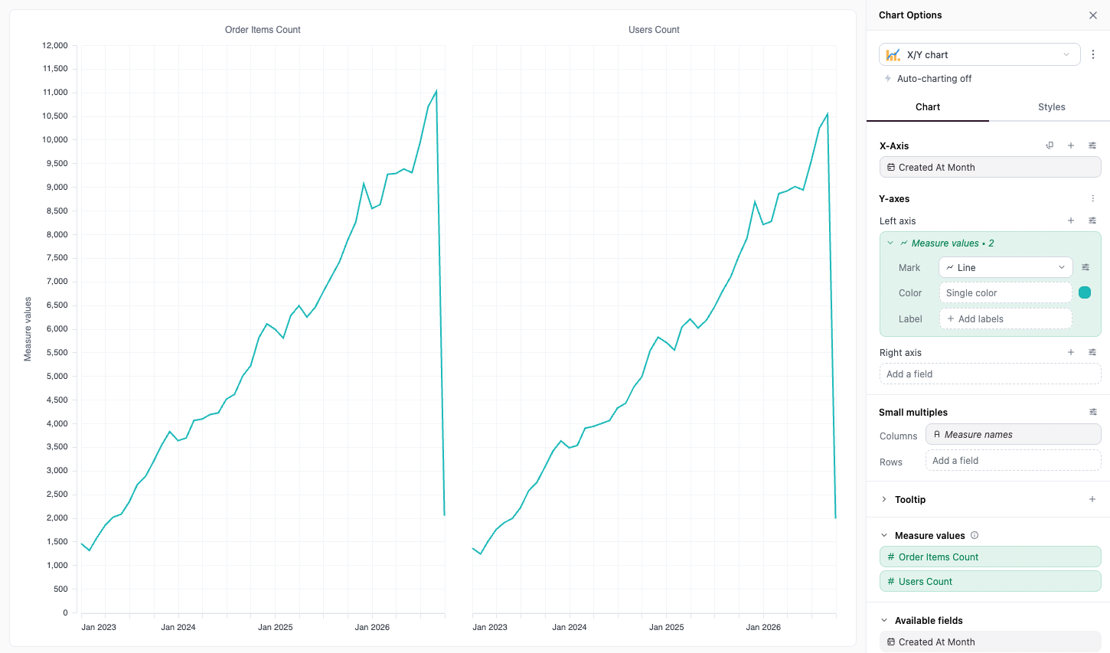Click hash icon on Order Items Count
Screen dimensions: 1110x653
(x=891, y=557)
